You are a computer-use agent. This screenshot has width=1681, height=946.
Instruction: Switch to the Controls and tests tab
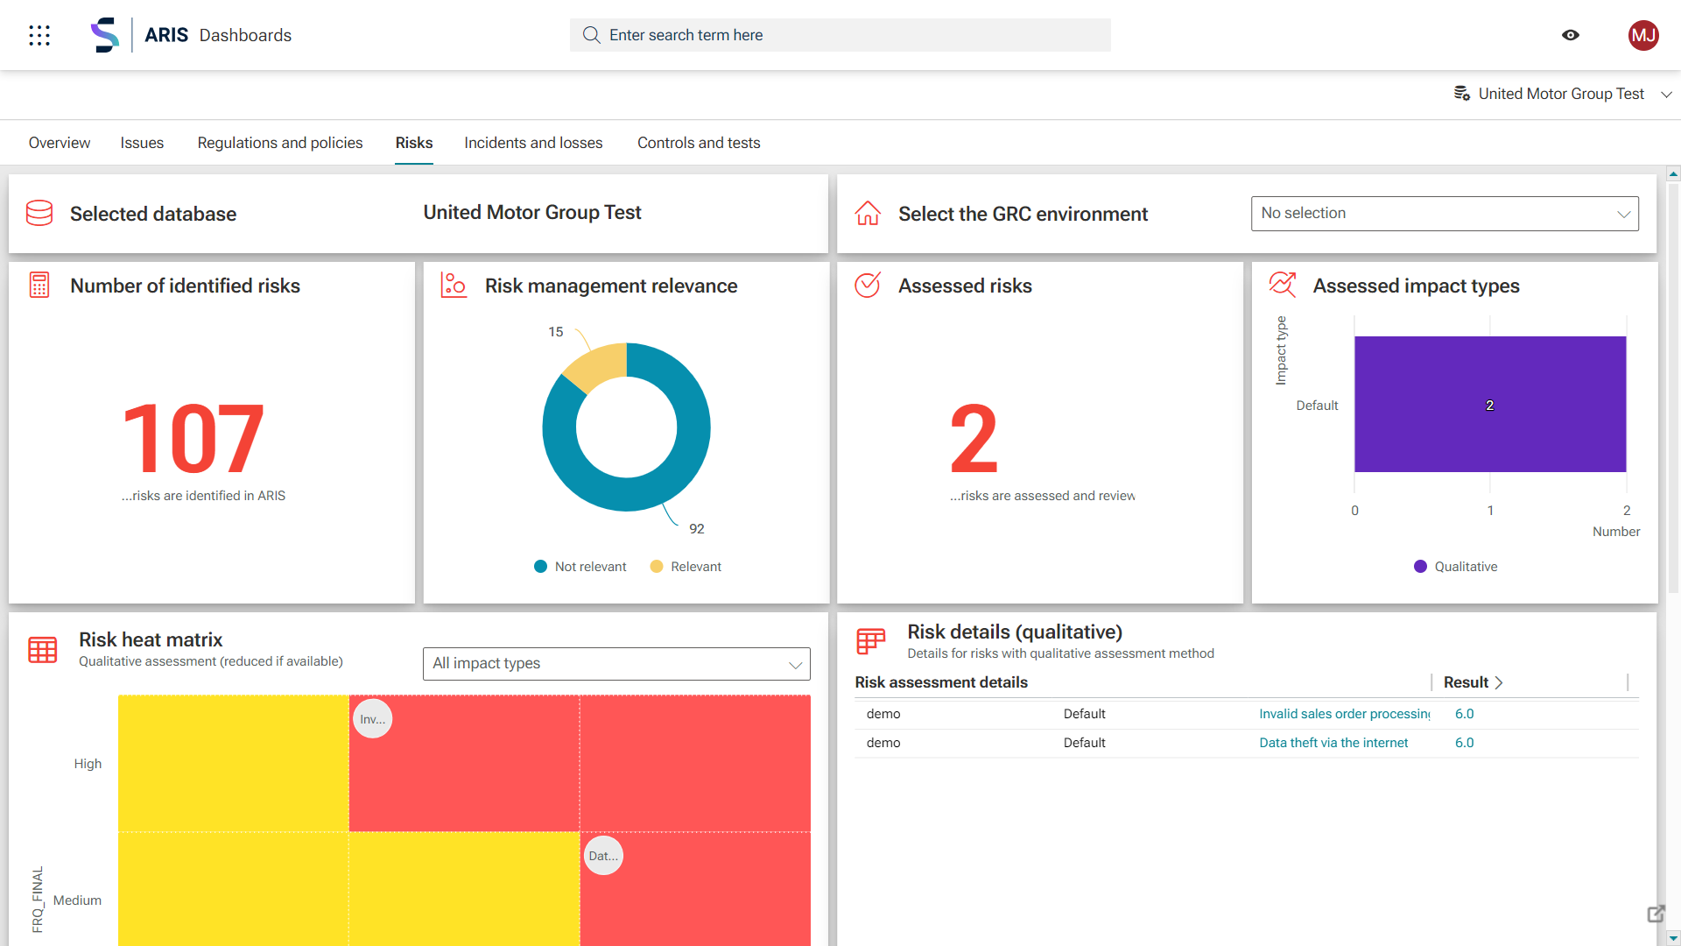pos(698,143)
